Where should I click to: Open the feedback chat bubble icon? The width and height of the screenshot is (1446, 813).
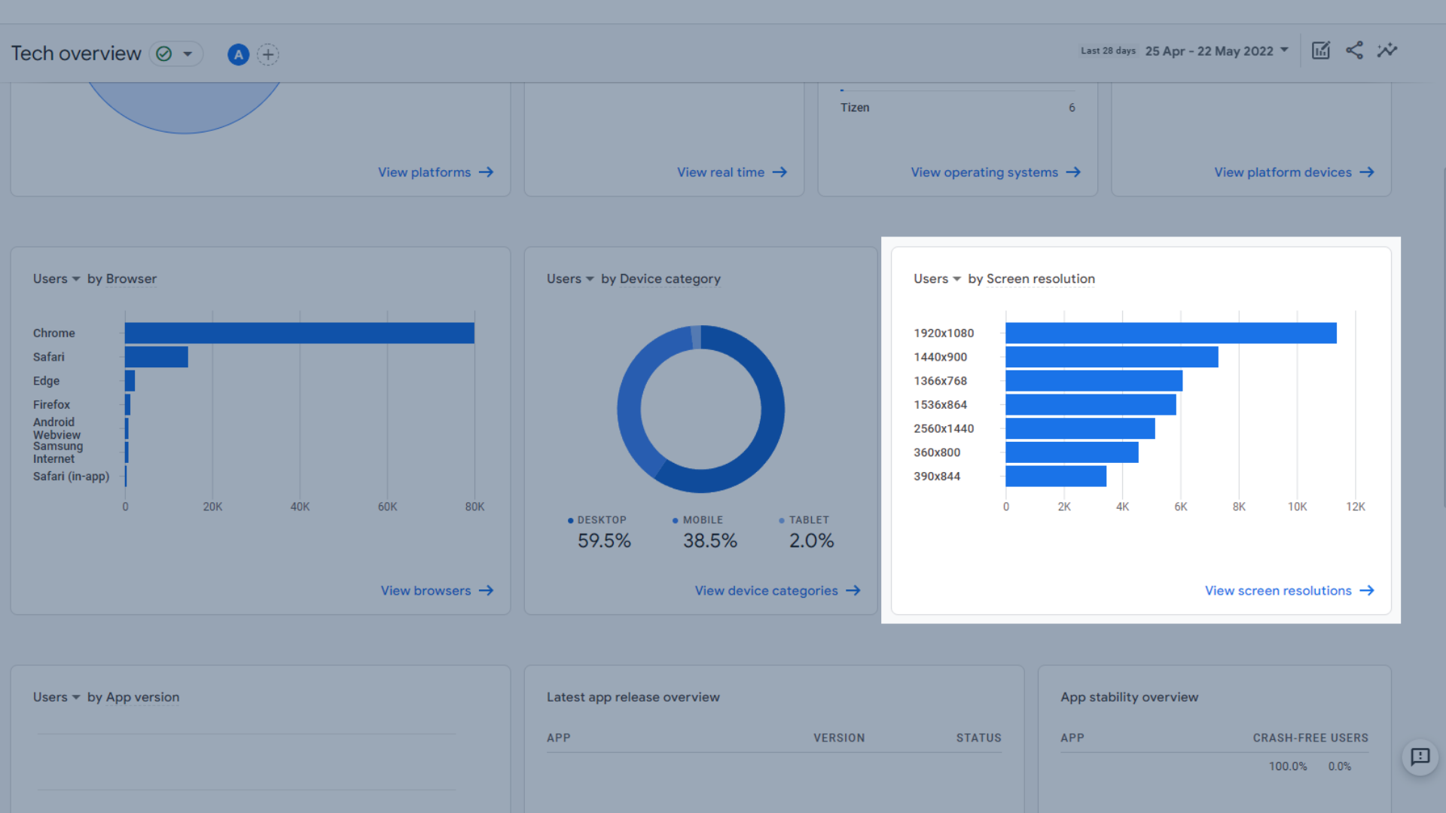pos(1420,757)
